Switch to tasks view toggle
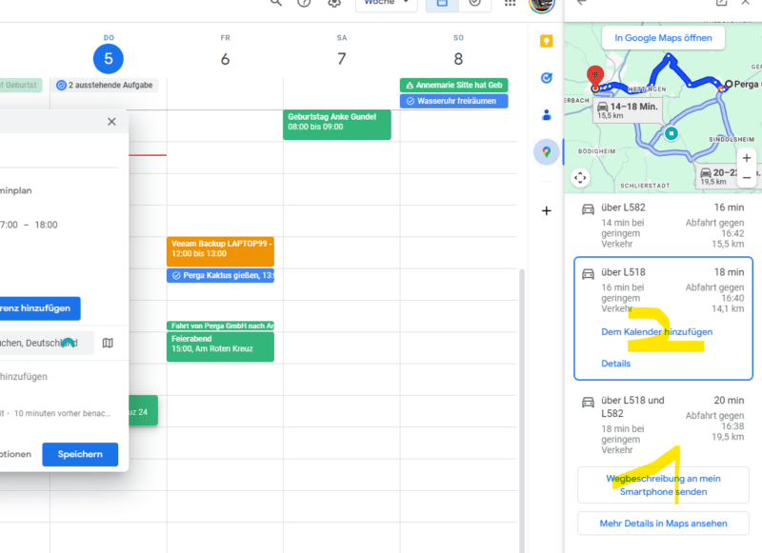This screenshot has height=553, width=762. coord(475,4)
